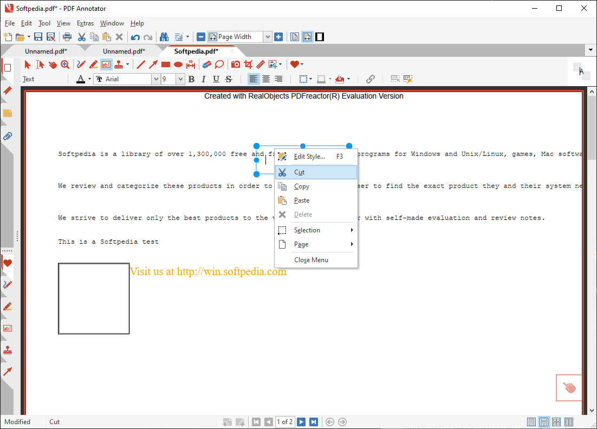
Task: Toggle Italic text formatting
Action: (204, 79)
